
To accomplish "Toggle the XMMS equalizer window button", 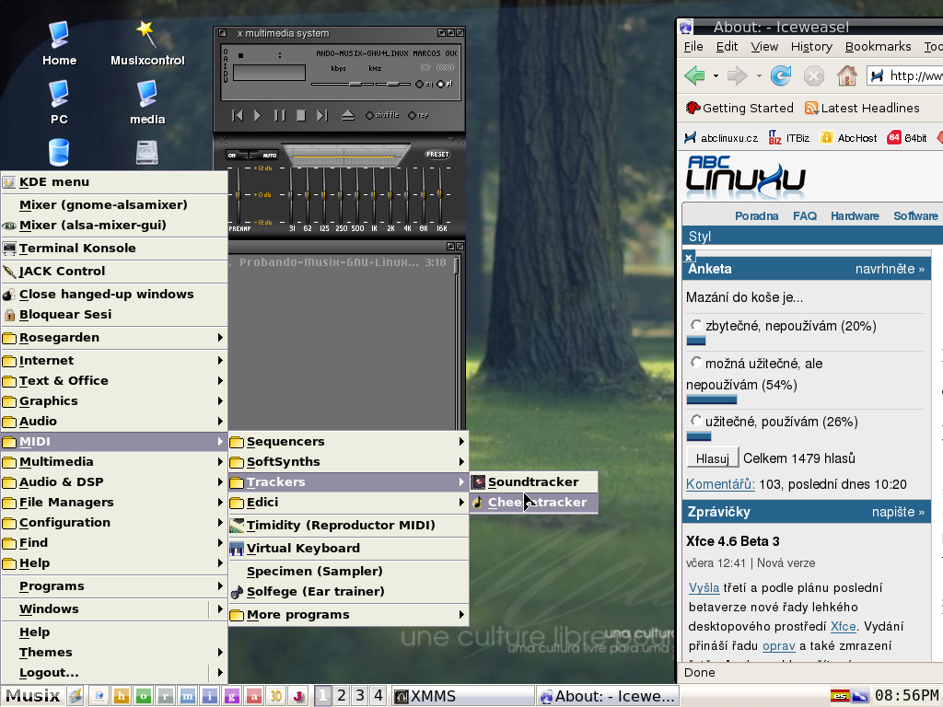I will coord(424,84).
